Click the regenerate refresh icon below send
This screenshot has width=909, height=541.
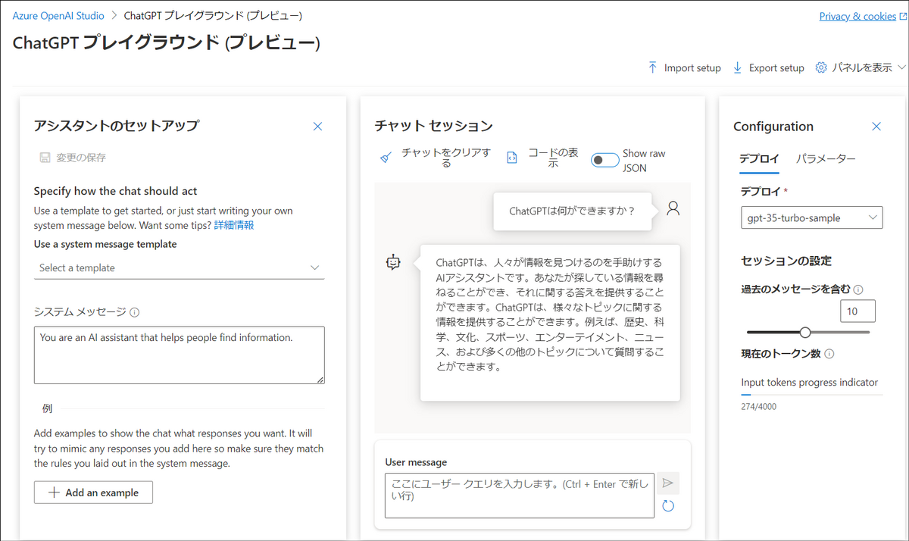coord(667,505)
